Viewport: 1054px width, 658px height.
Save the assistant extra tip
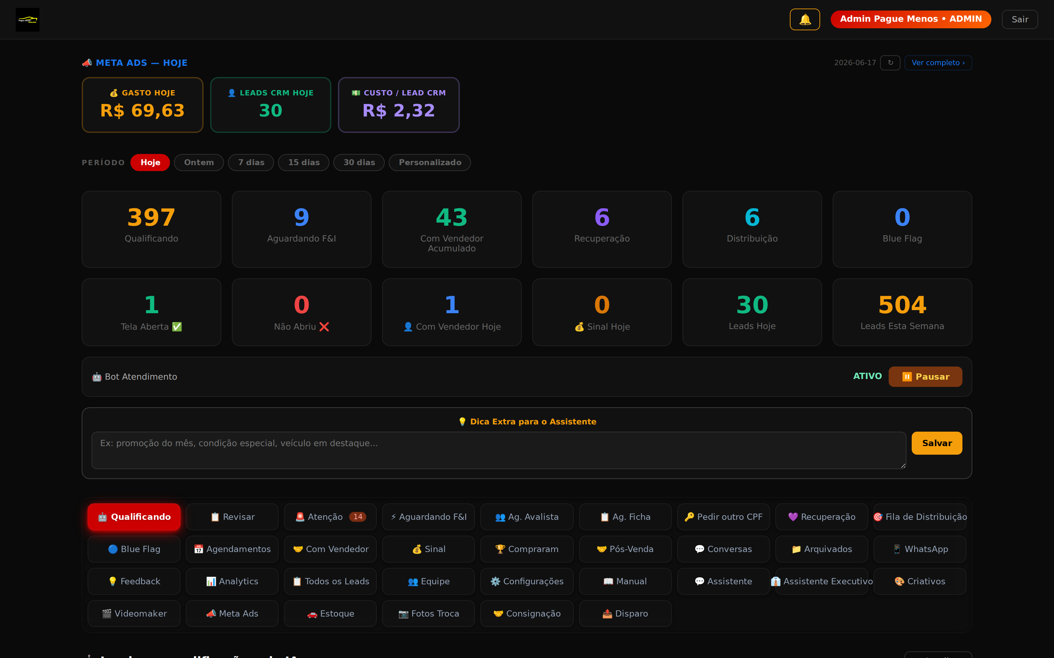(936, 443)
